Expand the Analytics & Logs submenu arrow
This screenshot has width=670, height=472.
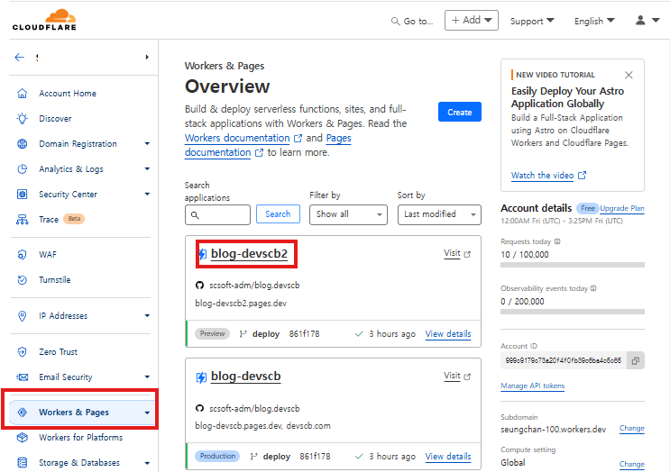(x=147, y=169)
